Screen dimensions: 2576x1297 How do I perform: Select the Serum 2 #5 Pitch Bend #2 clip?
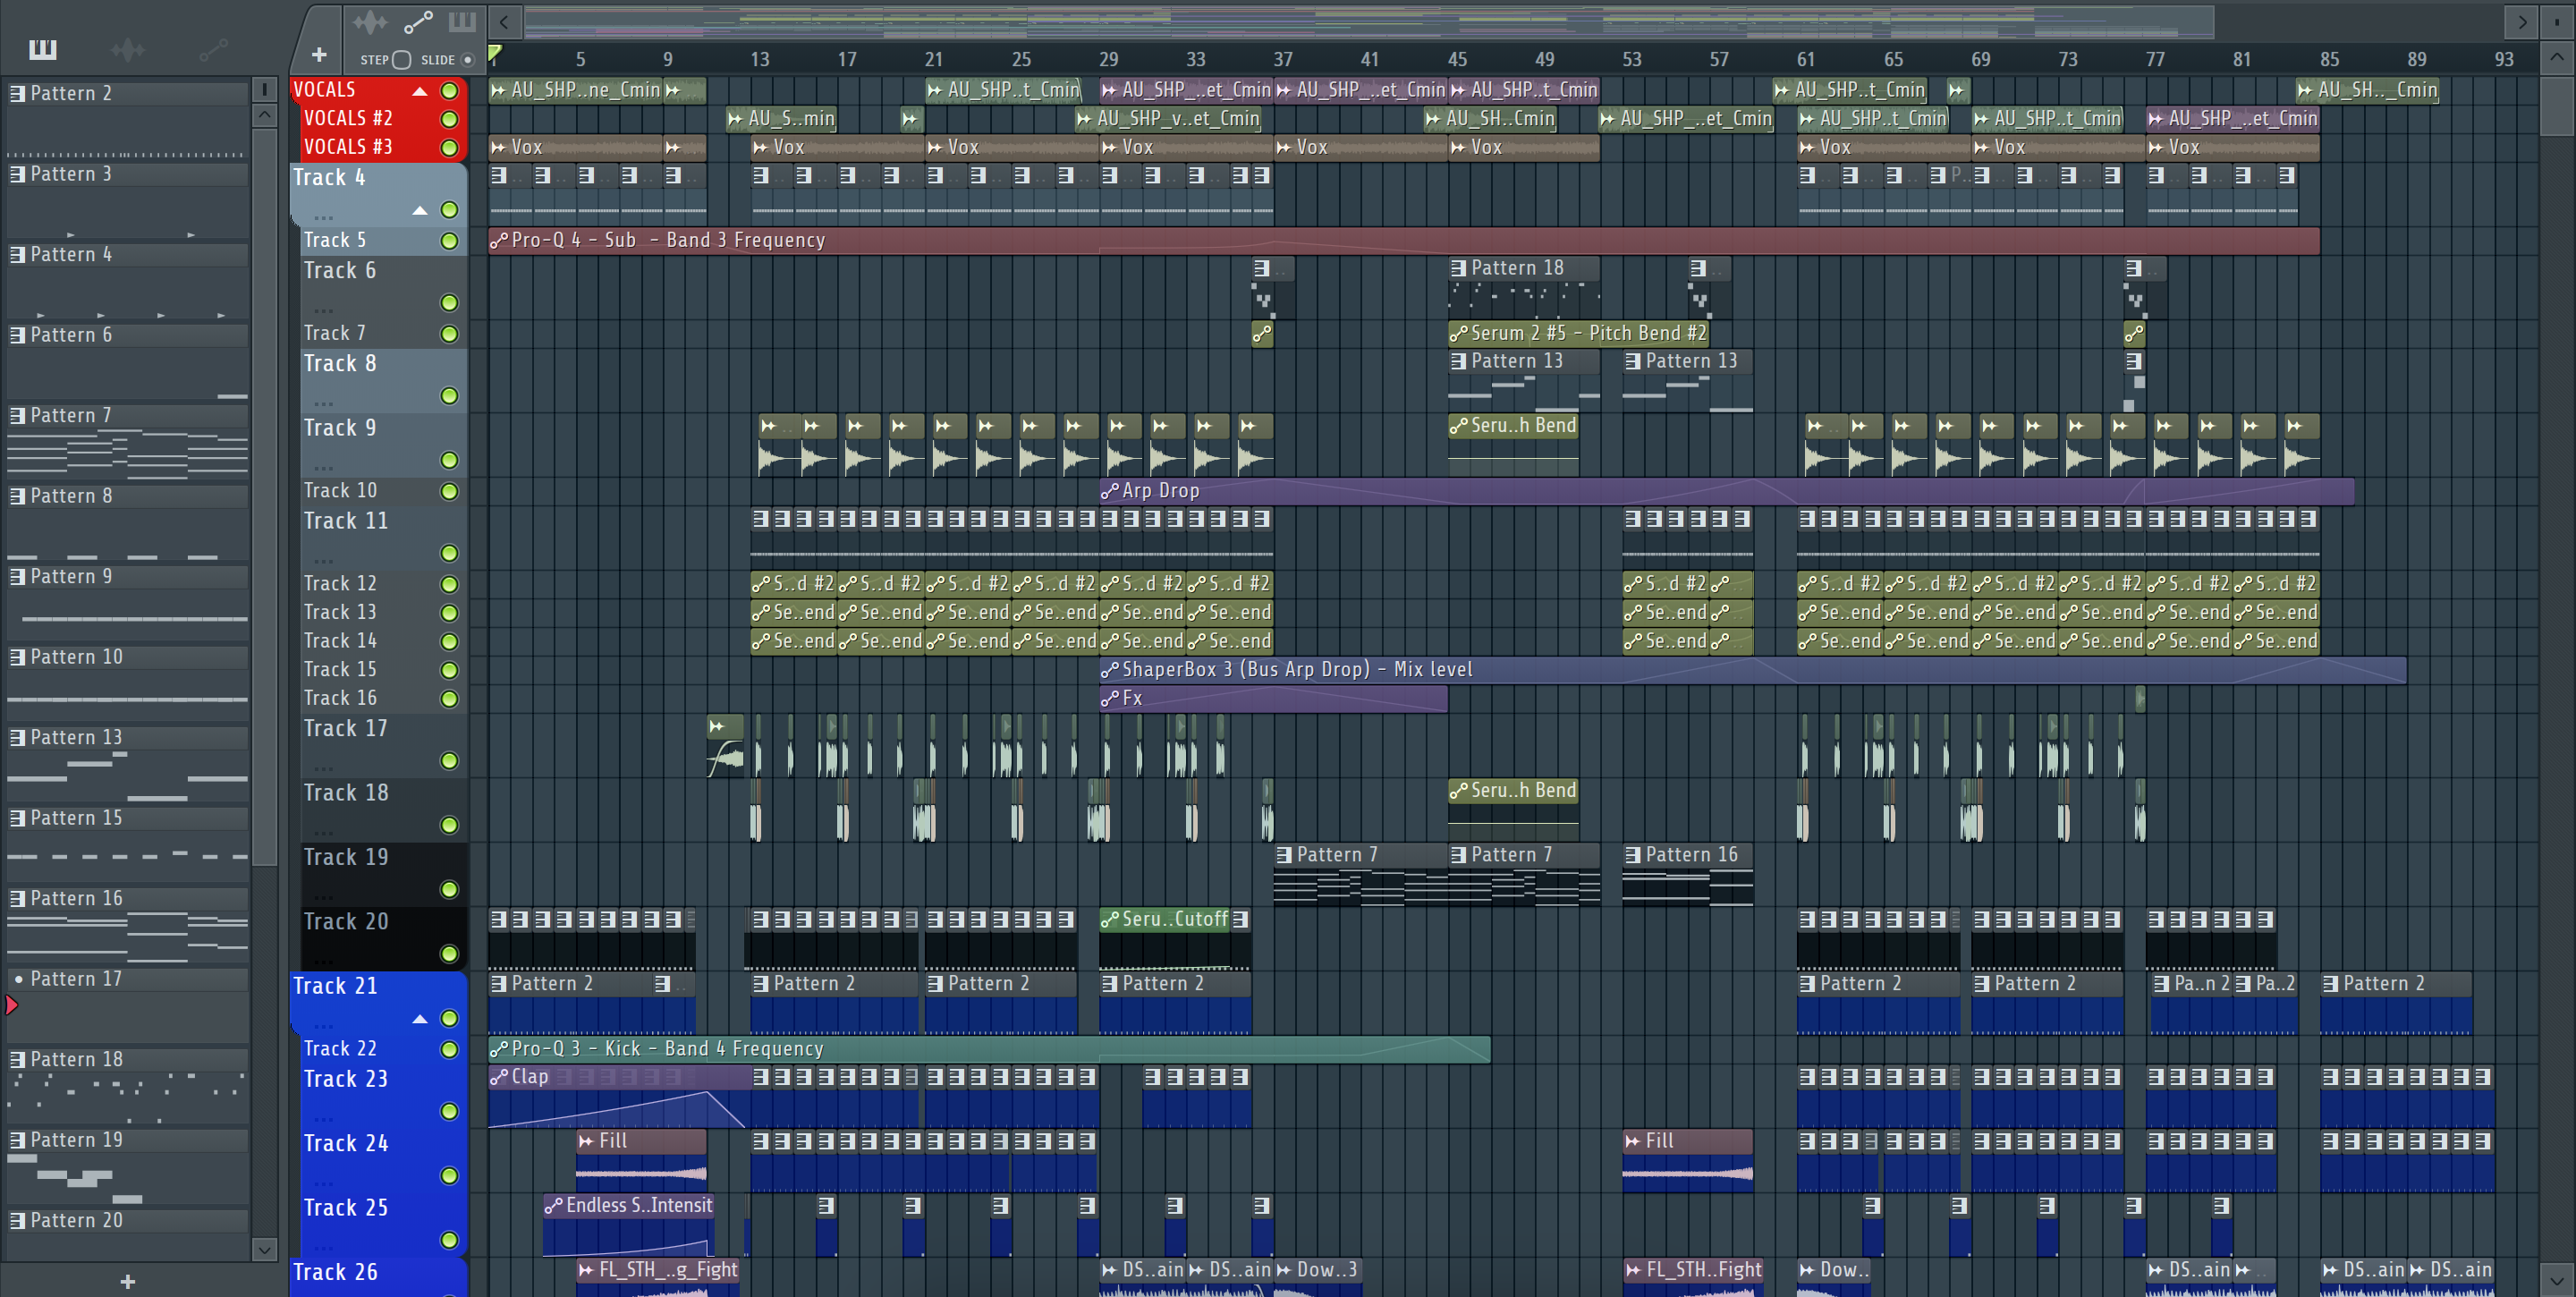click(x=1578, y=333)
